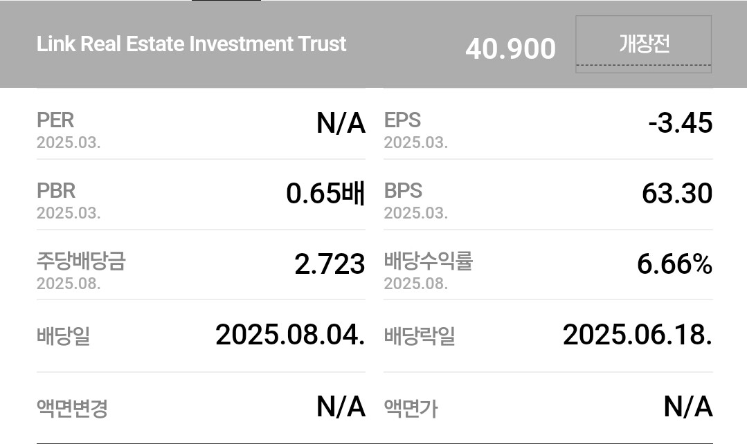Click the 배당일 date 2025.08.04.

290,335
